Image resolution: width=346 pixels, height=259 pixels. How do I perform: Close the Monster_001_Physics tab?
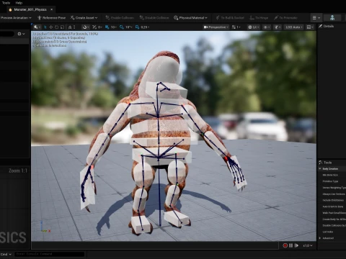tap(51, 9)
